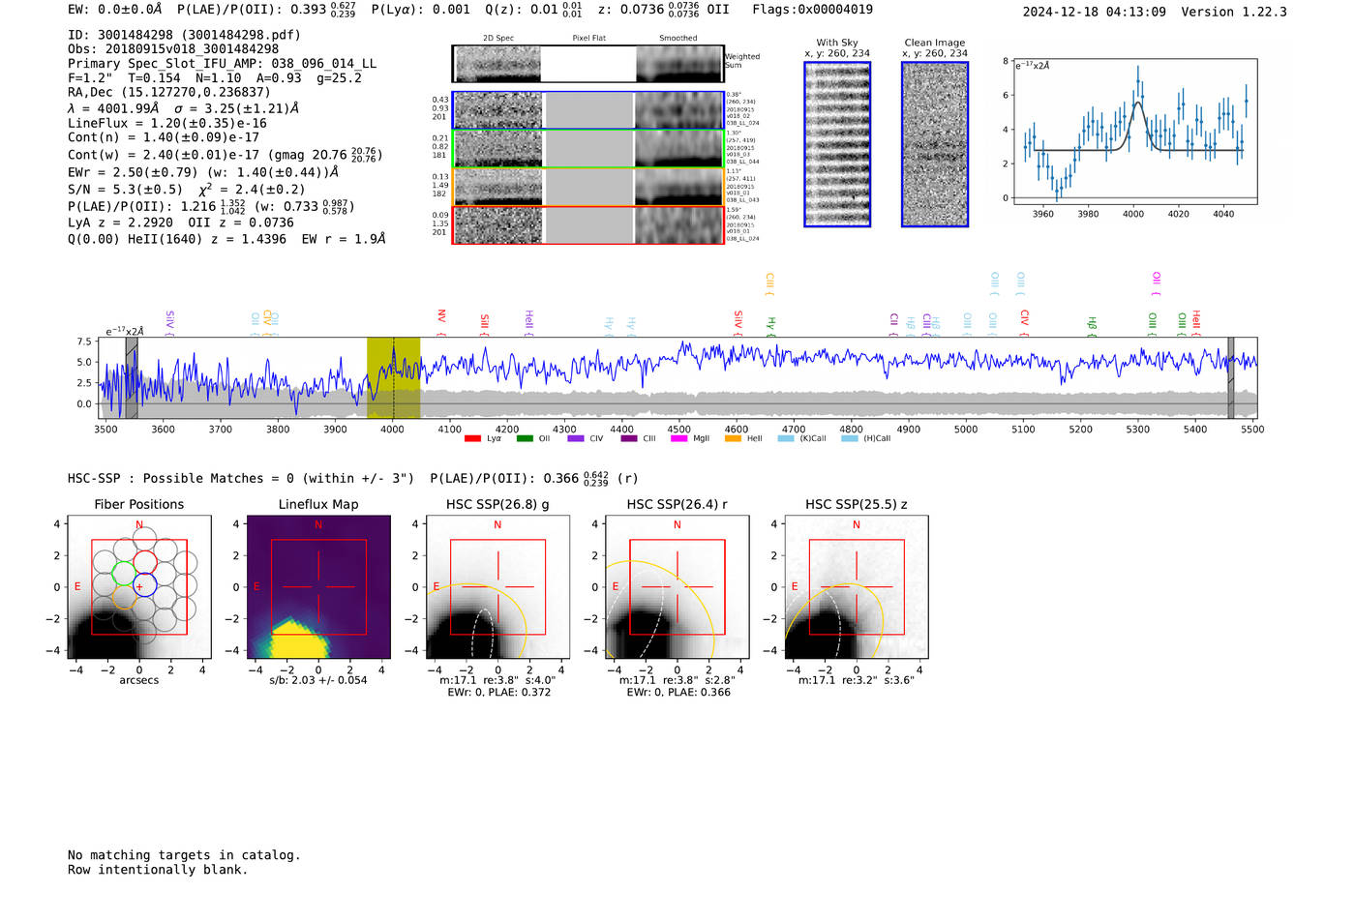Viewport: 1355px width, 922px height.
Task: Click the 'Version 1.22.3' label
Action: pyautogui.click(x=1234, y=12)
